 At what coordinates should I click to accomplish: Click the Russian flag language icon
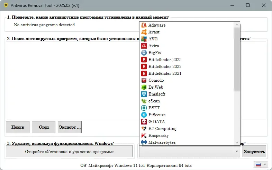258,164
